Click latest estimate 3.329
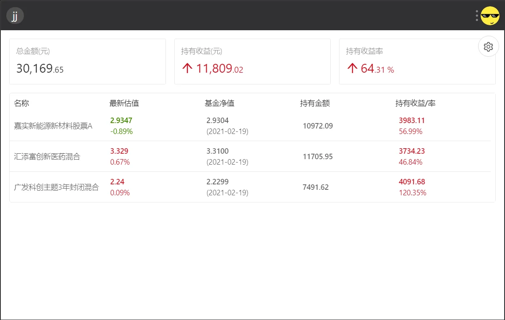The image size is (505, 320). tap(119, 151)
